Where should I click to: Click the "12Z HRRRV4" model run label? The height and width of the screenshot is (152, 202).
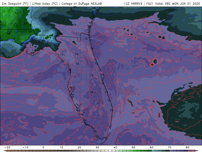coord(133,4)
